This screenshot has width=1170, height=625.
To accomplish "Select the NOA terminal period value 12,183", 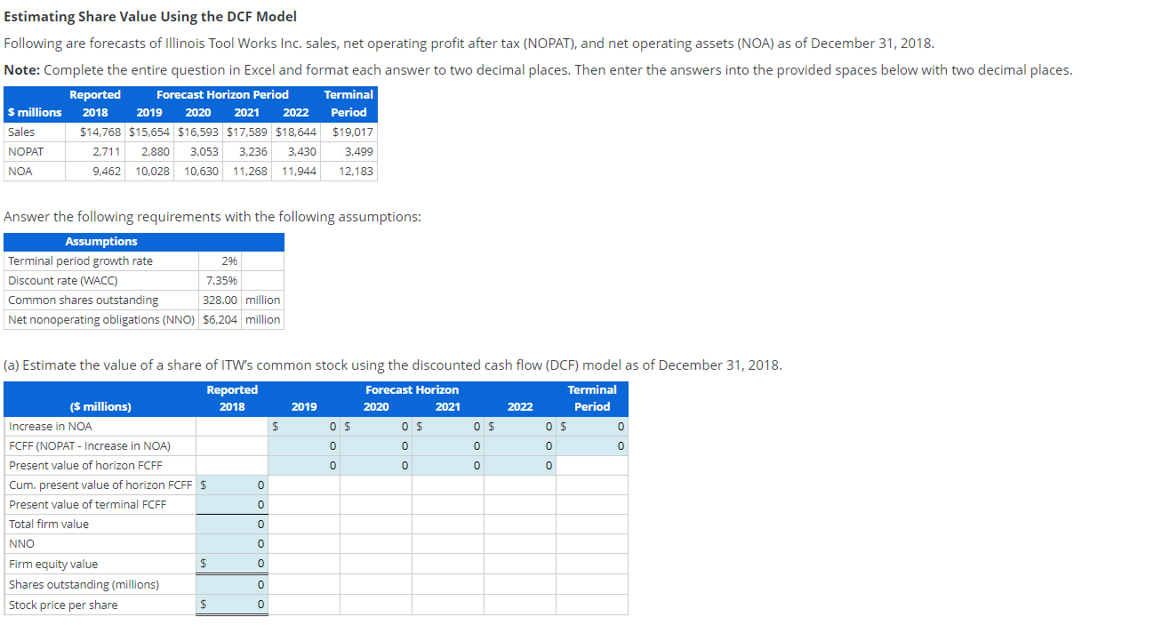I will coord(357,171).
